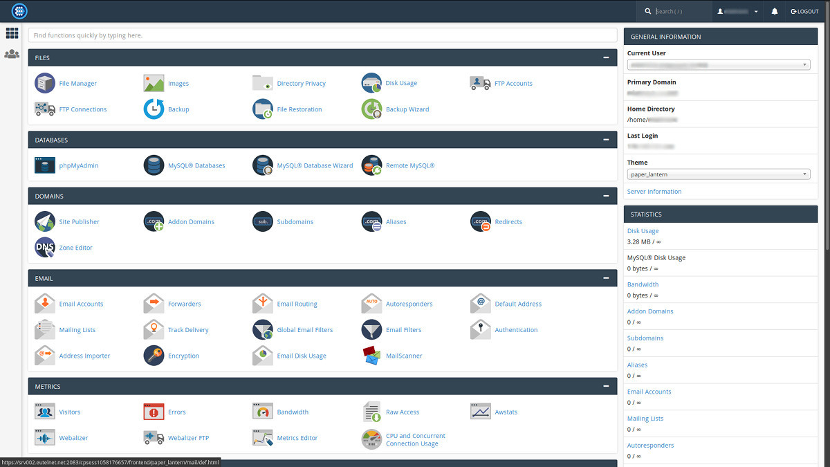The height and width of the screenshot is (467, 830).
Task: Open the MailScanner icon
Action: pyautogui.click(x=371, y=356)
